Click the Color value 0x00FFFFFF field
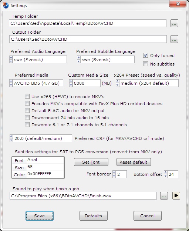The height and width of the screenshot is (231, 189). click(x=45, y=174)
